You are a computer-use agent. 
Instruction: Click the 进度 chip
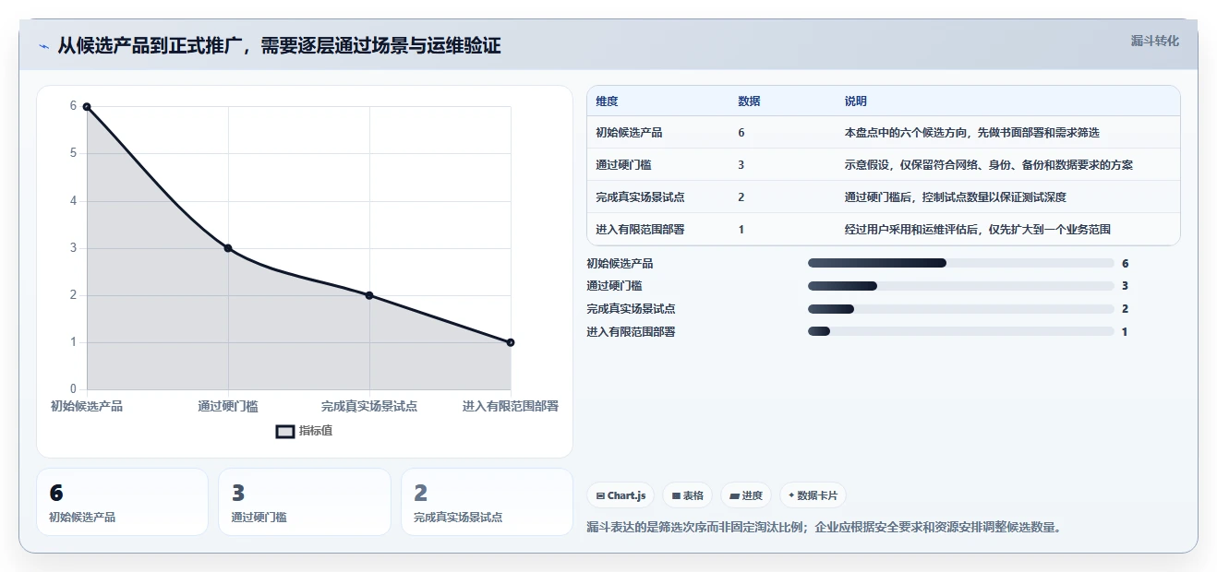pyautogui.click(x=746, y=495)
